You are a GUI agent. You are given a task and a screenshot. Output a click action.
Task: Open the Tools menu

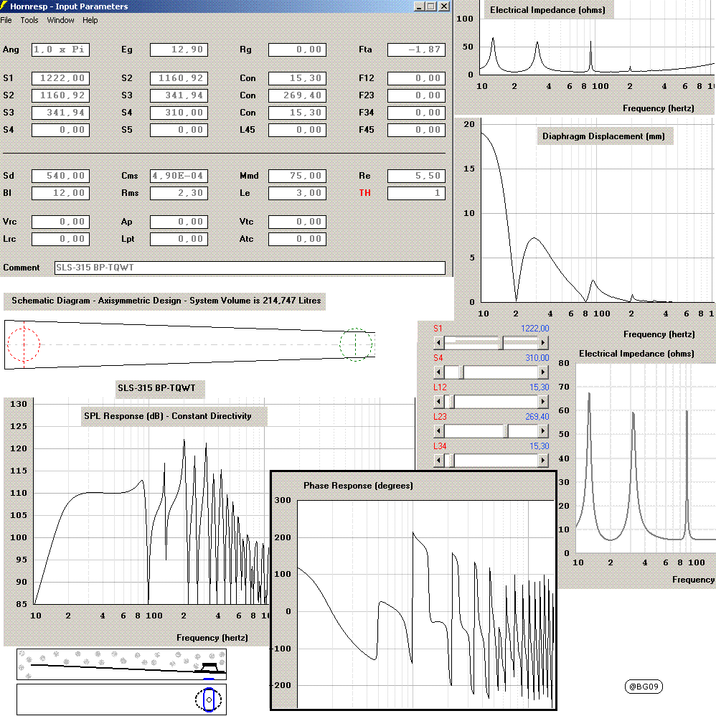29,20
